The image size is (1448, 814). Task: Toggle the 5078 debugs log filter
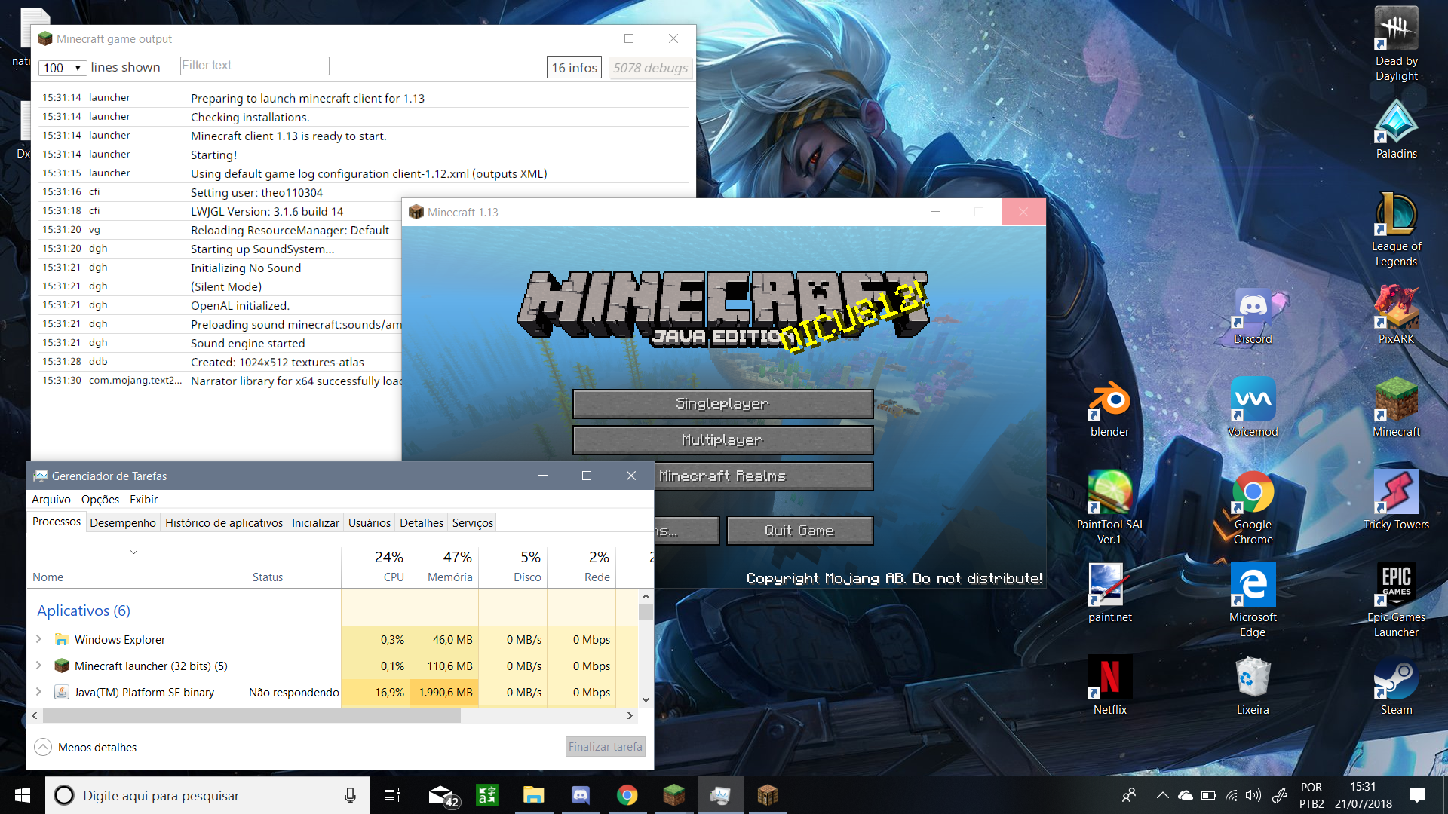pos(650,68)
